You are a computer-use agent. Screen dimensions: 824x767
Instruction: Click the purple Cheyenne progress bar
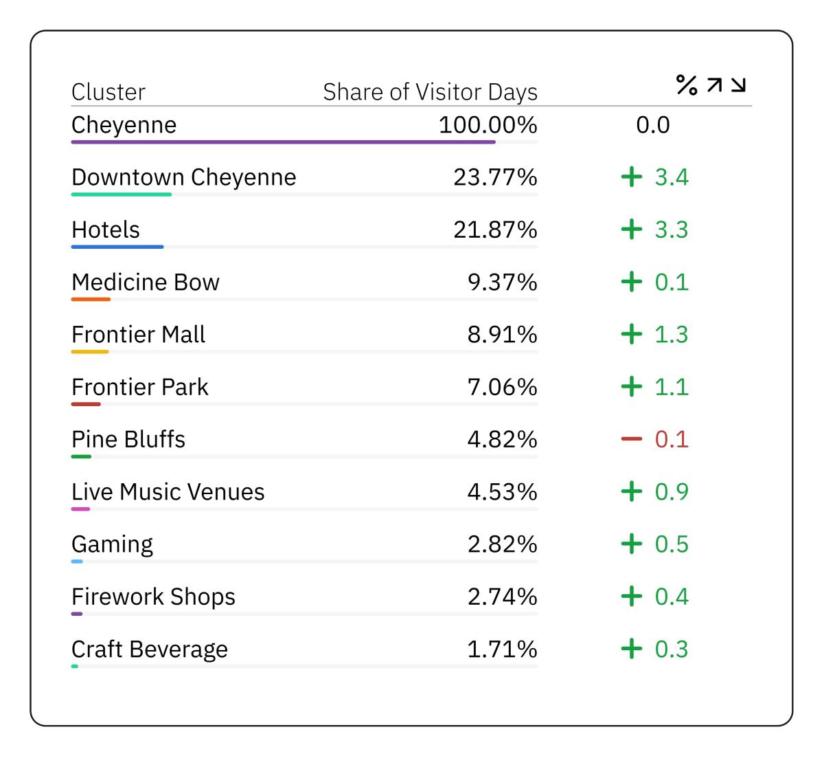283,142
